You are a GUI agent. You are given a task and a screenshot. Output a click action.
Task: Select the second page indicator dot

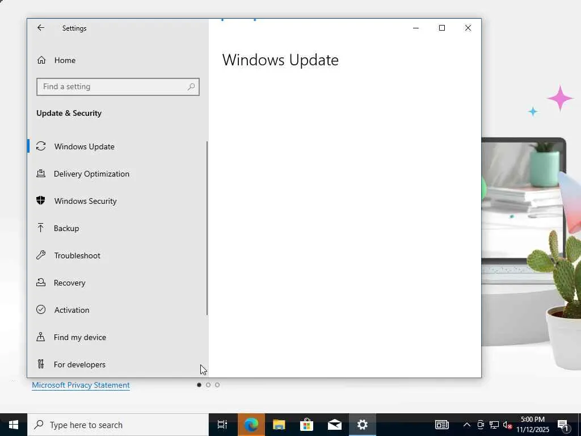click(x=208, y=385)
